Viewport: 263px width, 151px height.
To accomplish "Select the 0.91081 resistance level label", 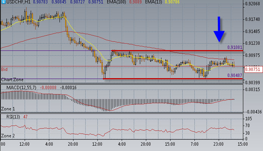I will (x=235, y=47).
